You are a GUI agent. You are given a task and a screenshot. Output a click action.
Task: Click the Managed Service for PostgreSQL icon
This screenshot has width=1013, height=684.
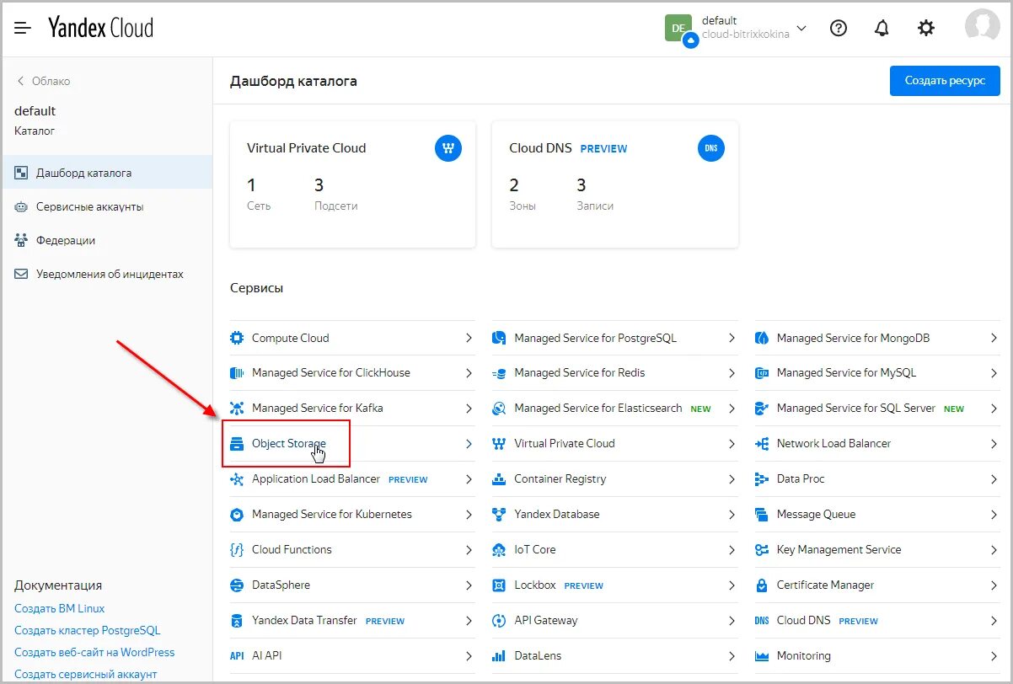[499, 338]
